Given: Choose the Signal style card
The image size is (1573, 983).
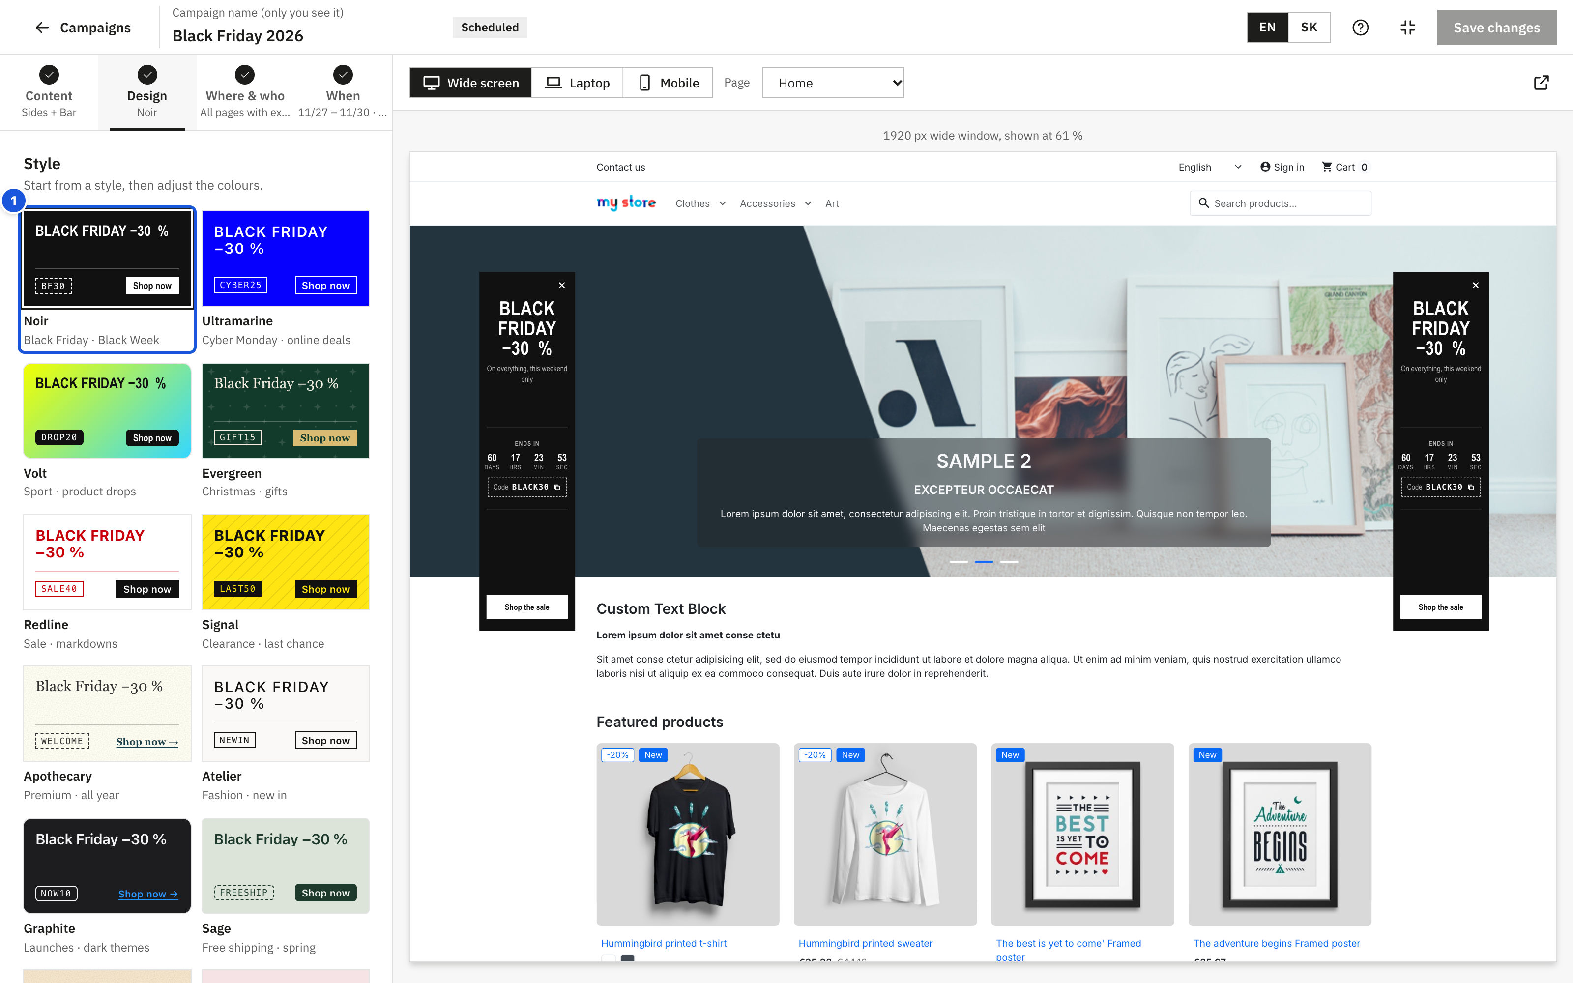Looking at the screenshot, I should coord(285,582).
